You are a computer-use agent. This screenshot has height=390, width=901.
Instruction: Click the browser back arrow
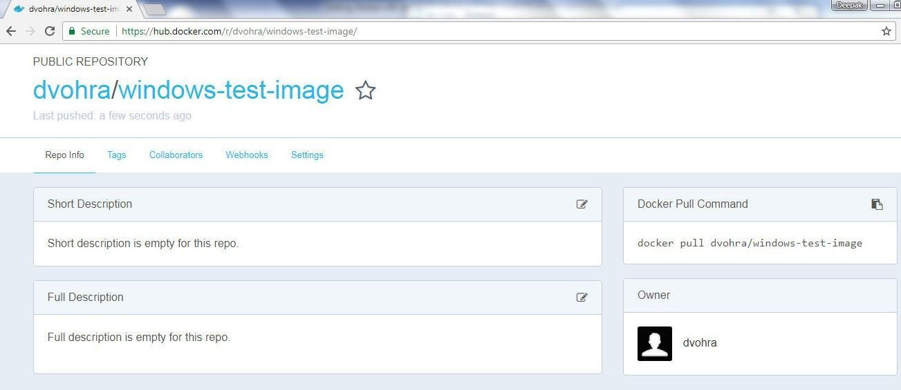pos(11,31)
